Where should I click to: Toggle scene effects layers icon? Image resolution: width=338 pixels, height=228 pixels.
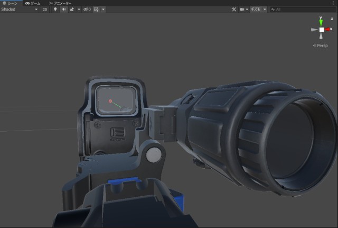72,10
